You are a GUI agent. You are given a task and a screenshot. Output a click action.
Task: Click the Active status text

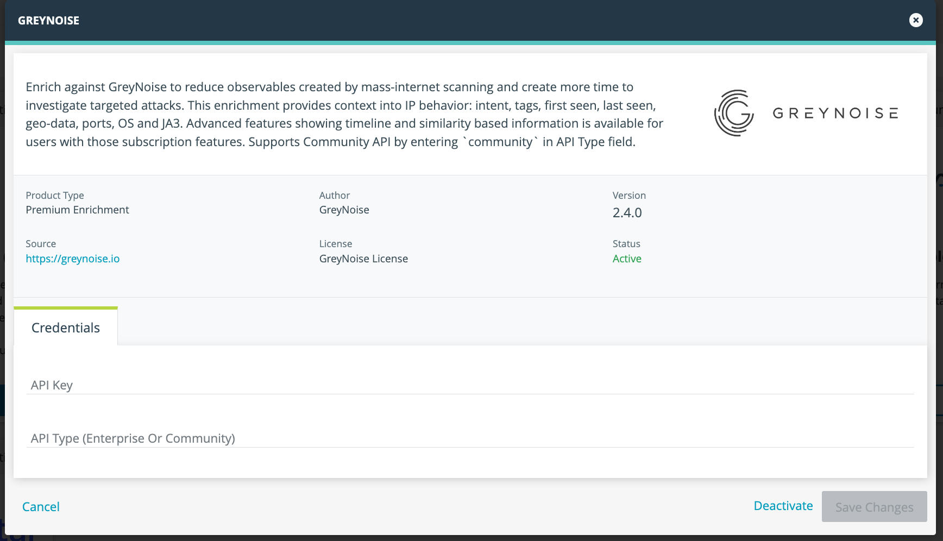click(x=627, y=259)
